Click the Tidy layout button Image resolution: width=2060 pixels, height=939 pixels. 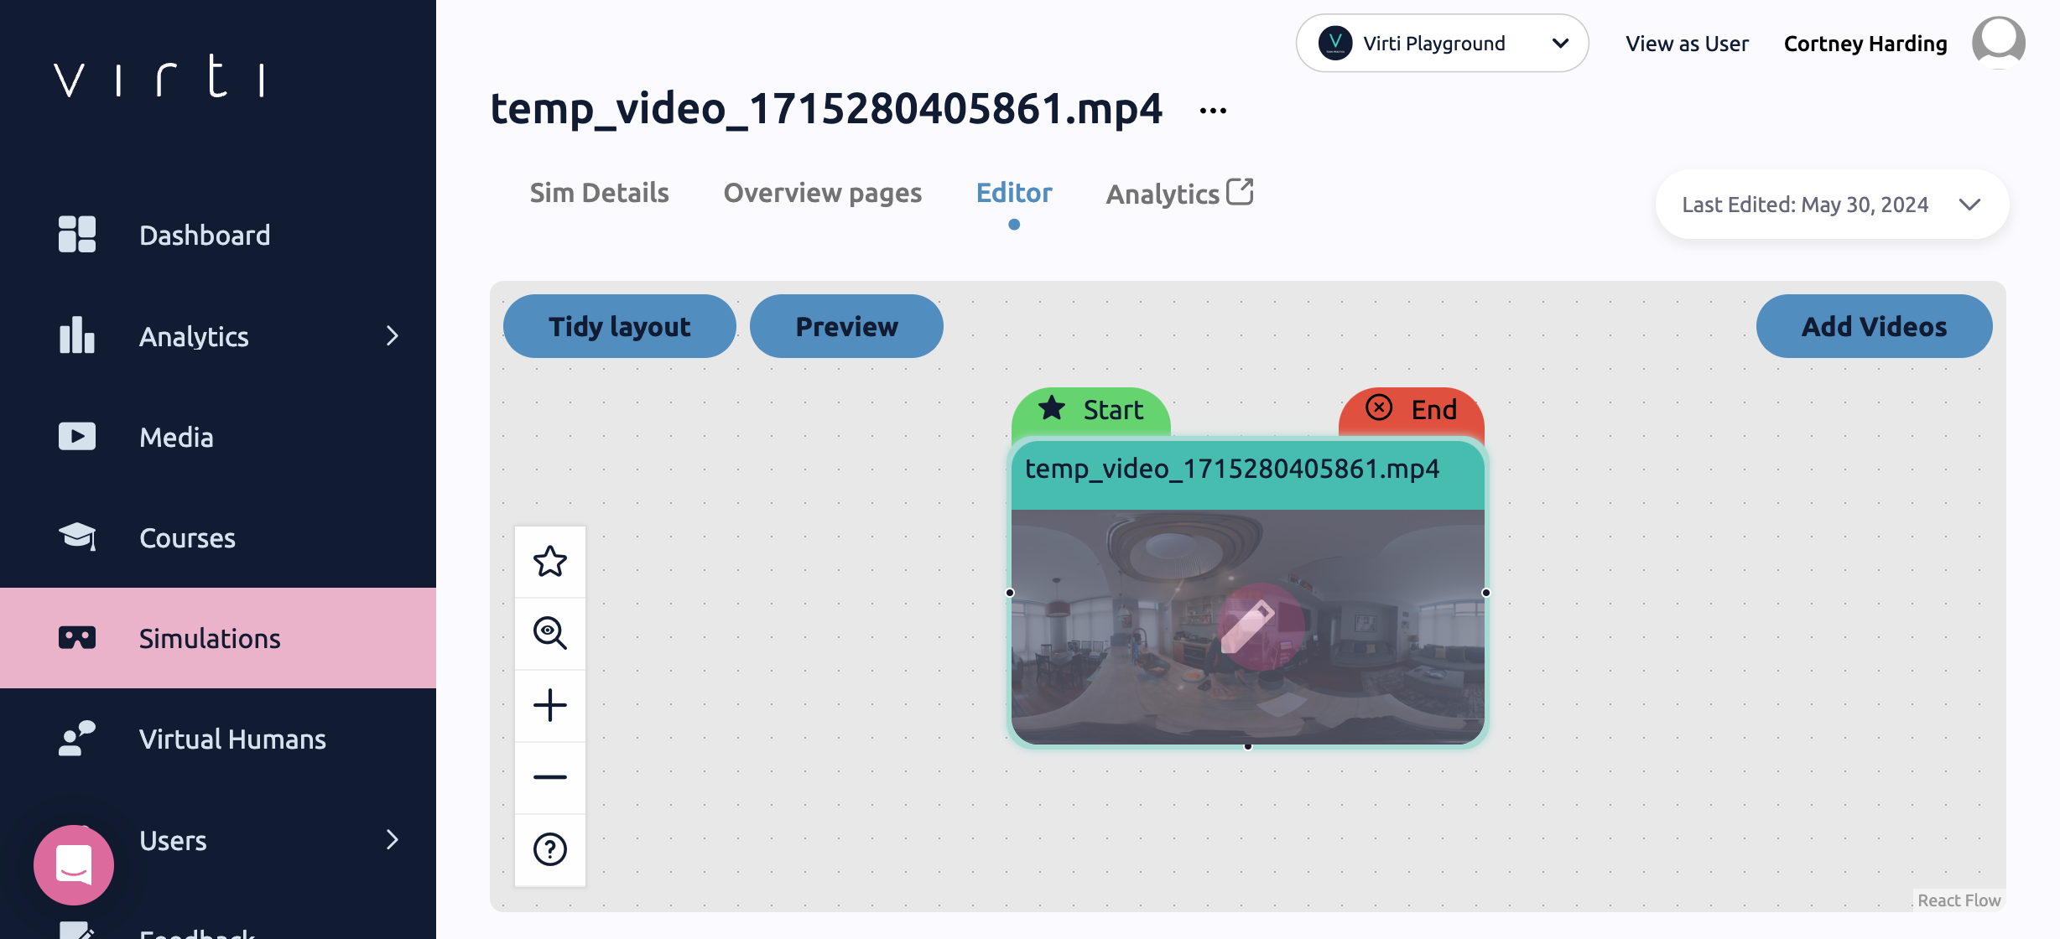(x=619, y=326)
